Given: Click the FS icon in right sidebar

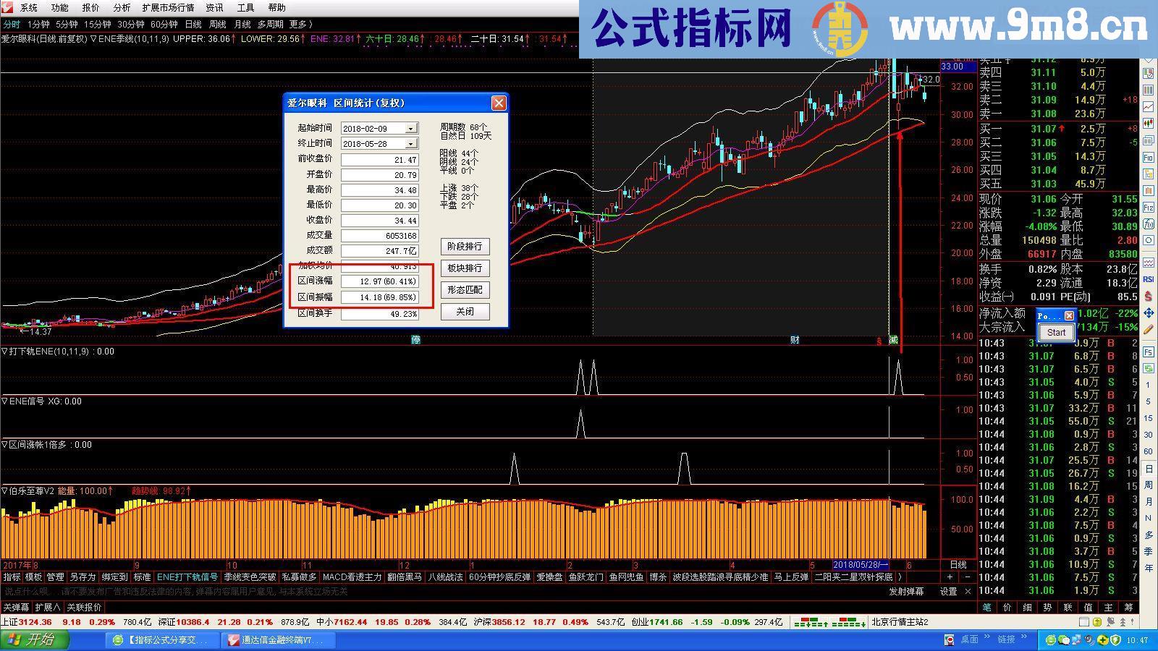Looking at the screenshot, I should point(1149,352).
